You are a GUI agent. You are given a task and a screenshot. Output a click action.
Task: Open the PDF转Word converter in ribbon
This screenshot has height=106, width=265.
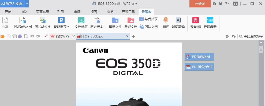point(23,23)
